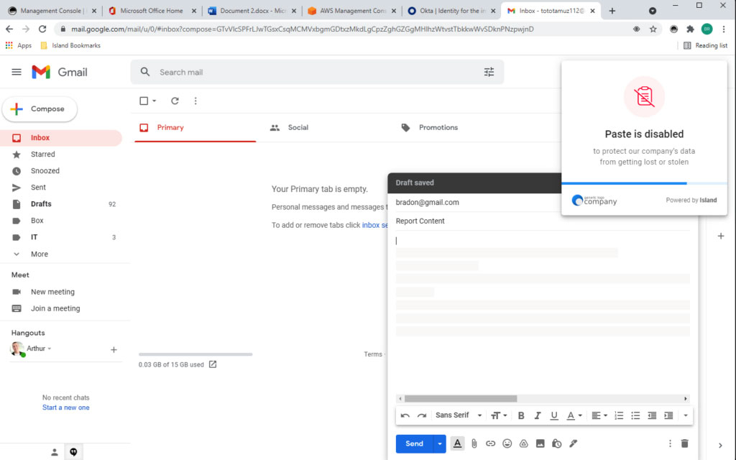Switch to the Social tab
The image size is (736, 460).
[x=298, y=127]
